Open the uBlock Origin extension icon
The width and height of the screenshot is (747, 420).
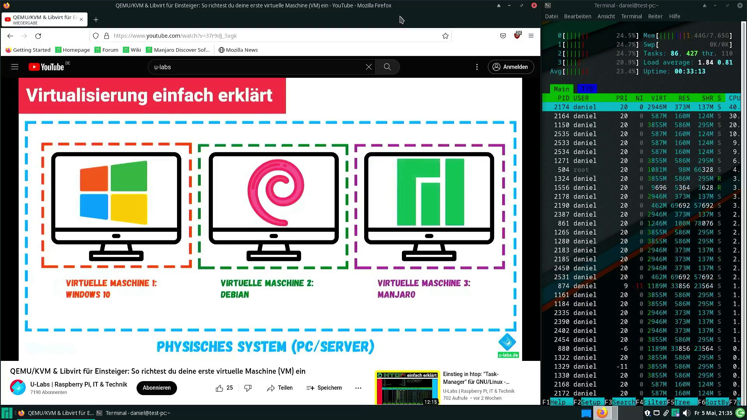click(x=517, y=35)
